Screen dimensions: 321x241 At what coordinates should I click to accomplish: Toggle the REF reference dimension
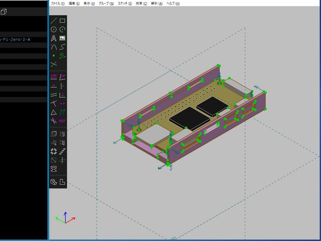tap(62, 120)
